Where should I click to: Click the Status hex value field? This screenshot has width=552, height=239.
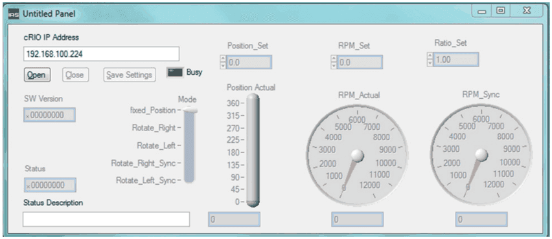point(50,185)
